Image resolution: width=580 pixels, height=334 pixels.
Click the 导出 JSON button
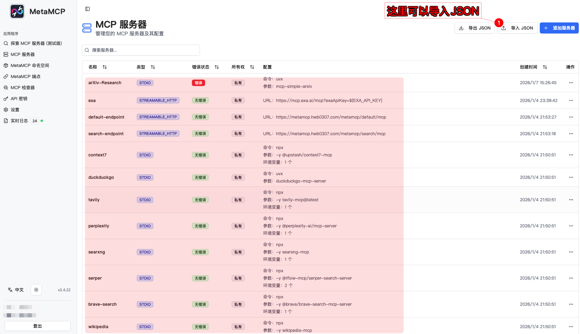click(x=475, y=28)
